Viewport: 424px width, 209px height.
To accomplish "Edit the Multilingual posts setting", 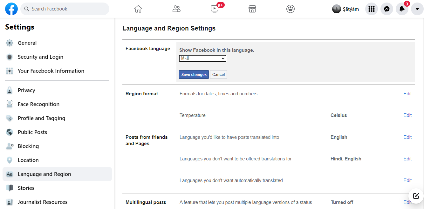I will (x=407, y=202).
